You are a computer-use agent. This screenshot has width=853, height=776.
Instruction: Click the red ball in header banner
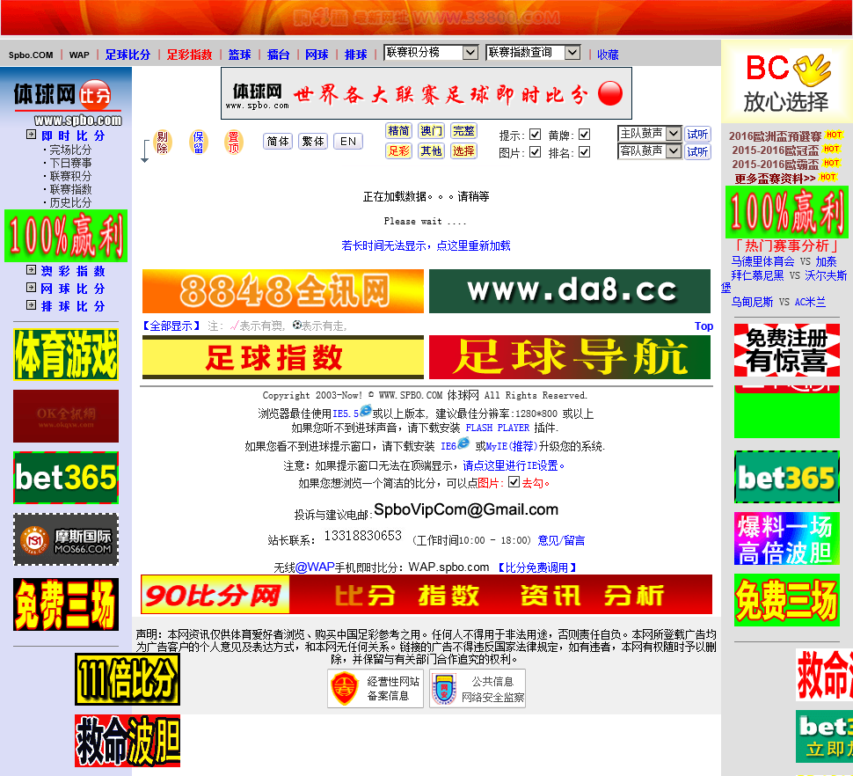pyautogui.click(x=609, y=93)
